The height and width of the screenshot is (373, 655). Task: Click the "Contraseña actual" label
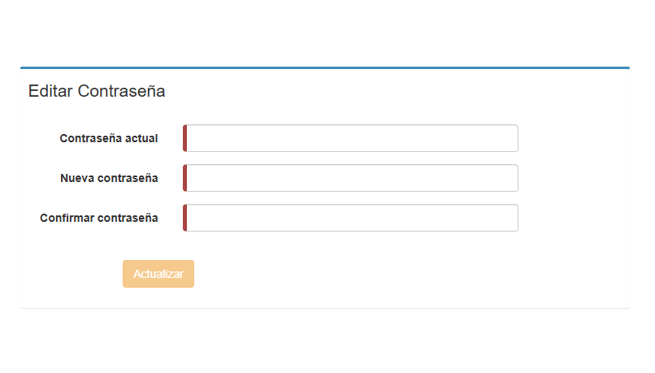coord(109,138)
